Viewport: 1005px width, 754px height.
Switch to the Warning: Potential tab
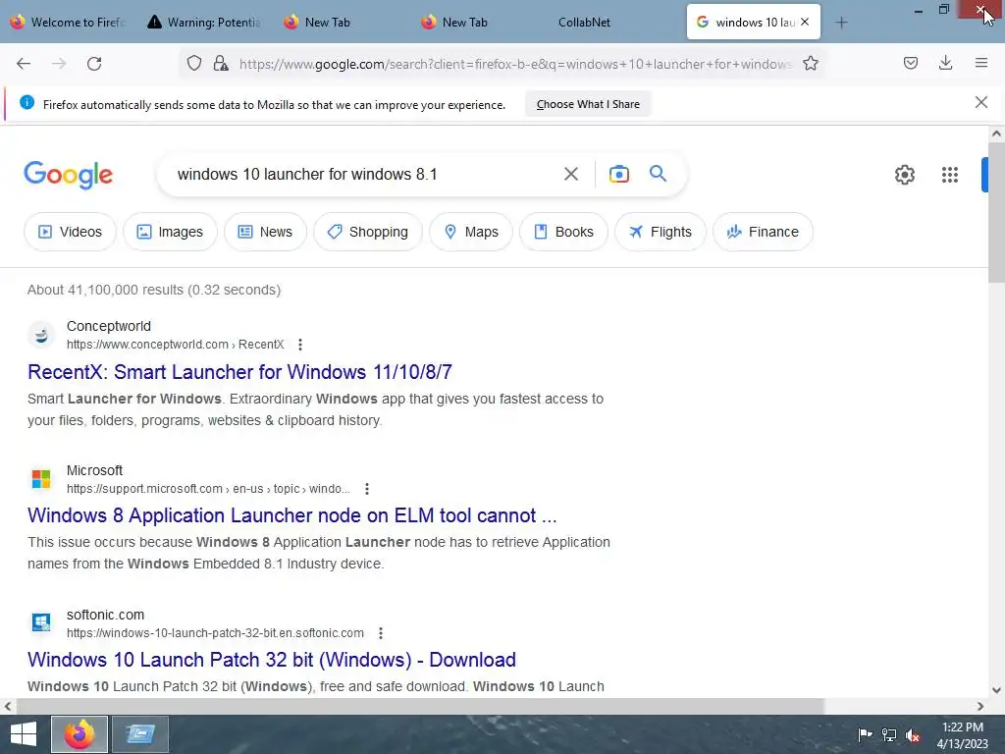(x=204, y=23)
